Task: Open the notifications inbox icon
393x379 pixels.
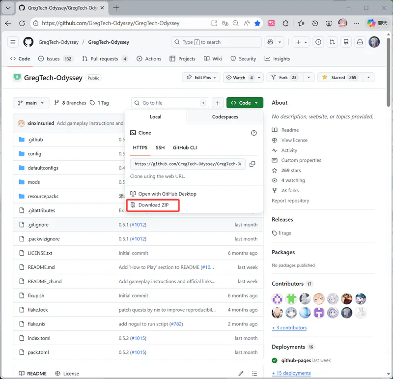Action: pos(360,42)
